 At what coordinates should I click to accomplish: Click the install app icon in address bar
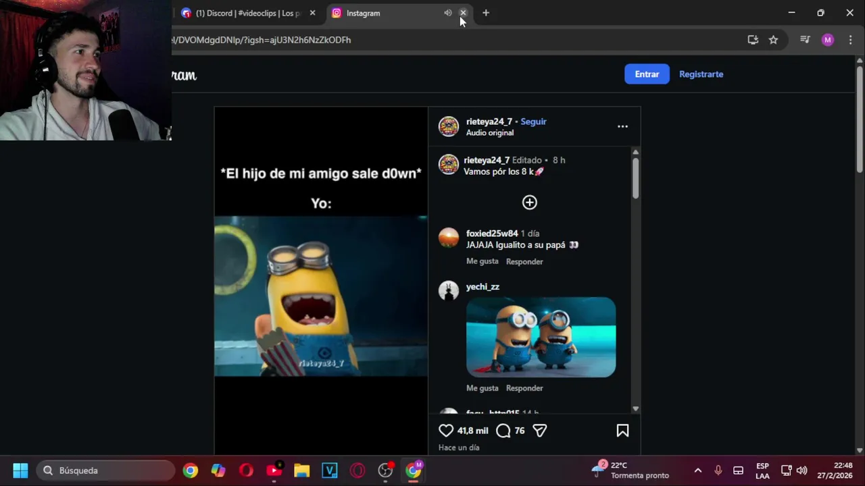pyautogui.click(x=753, y=40)
